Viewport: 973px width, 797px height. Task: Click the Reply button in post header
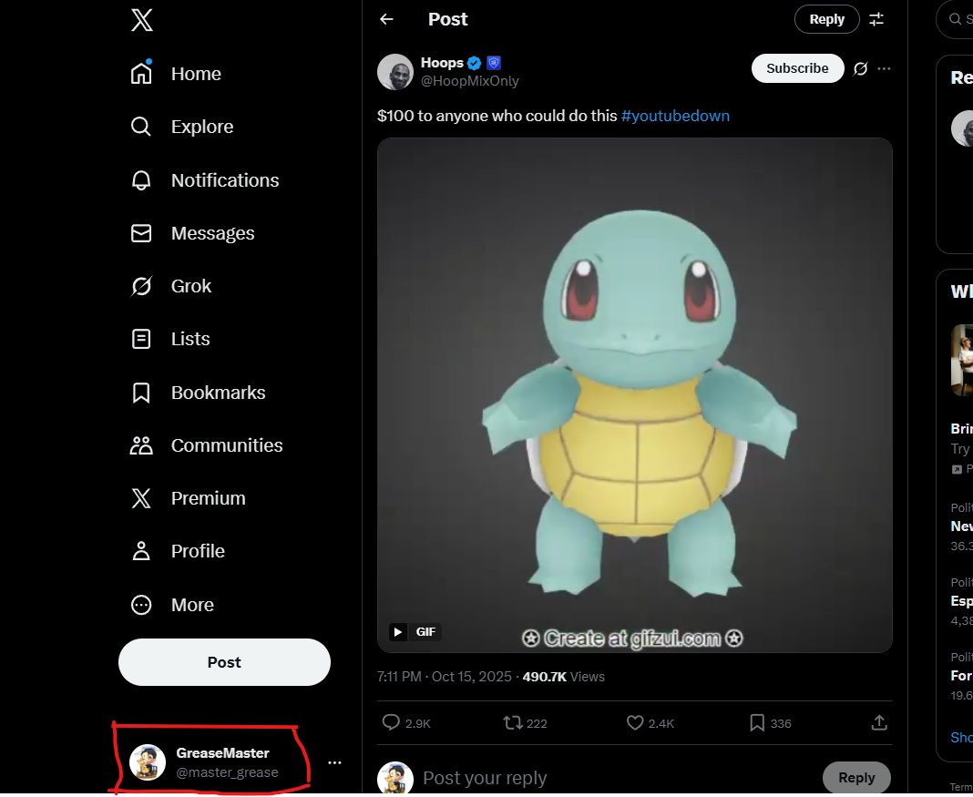click(826, 19)
